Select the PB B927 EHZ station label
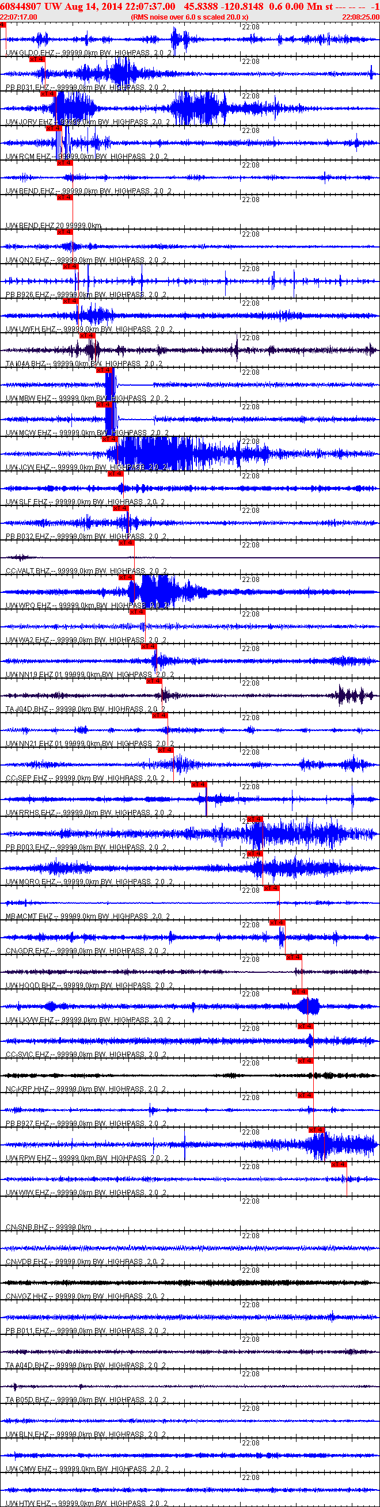Viewport: 380px width, 1507px height. (86, 1122)
